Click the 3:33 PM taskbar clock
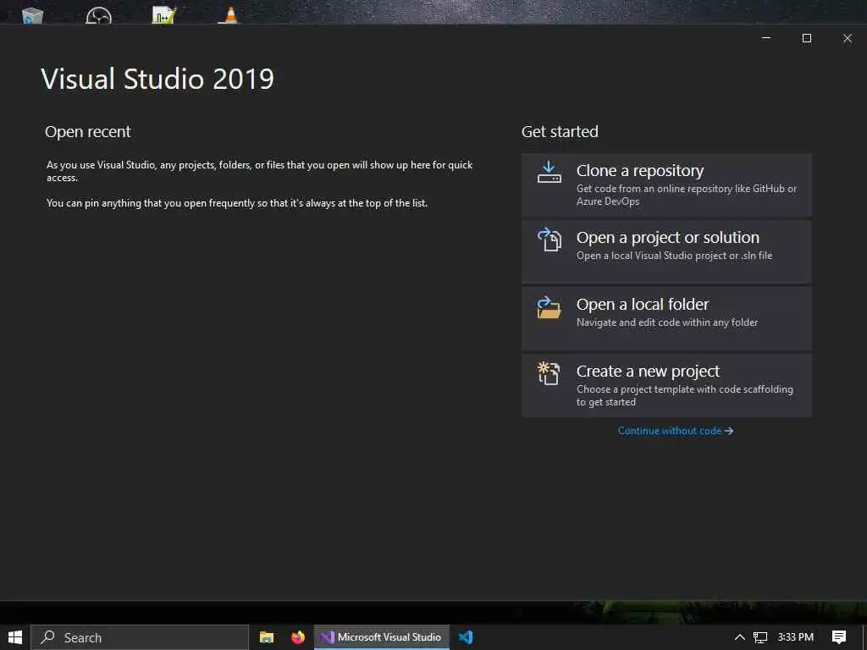The width and height of the screenshot is (867, 650). tap(795, 637)
